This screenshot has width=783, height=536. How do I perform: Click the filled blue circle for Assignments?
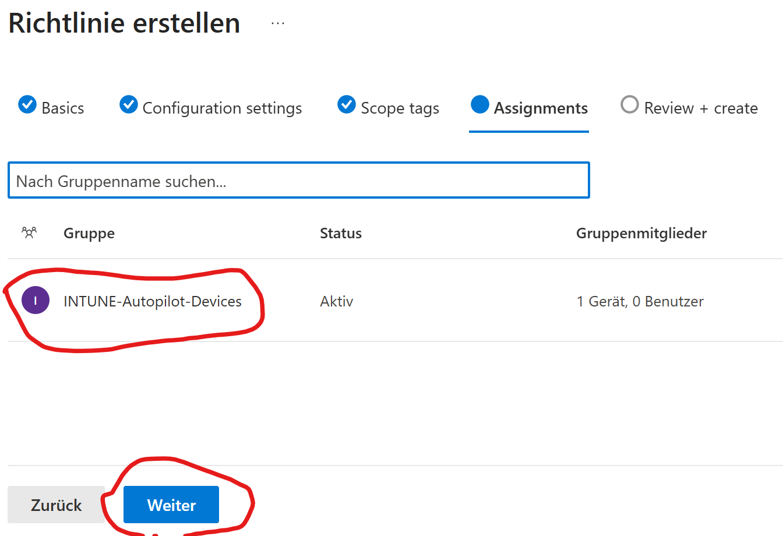coord(479,105)
